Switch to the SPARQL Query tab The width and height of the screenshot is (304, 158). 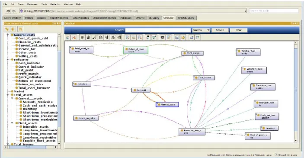pyautogui.click(x=186, y=18)
